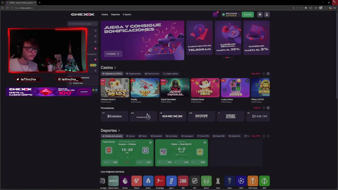
Task: Open Todo 6727 casino games link
Action: (256, 74)
